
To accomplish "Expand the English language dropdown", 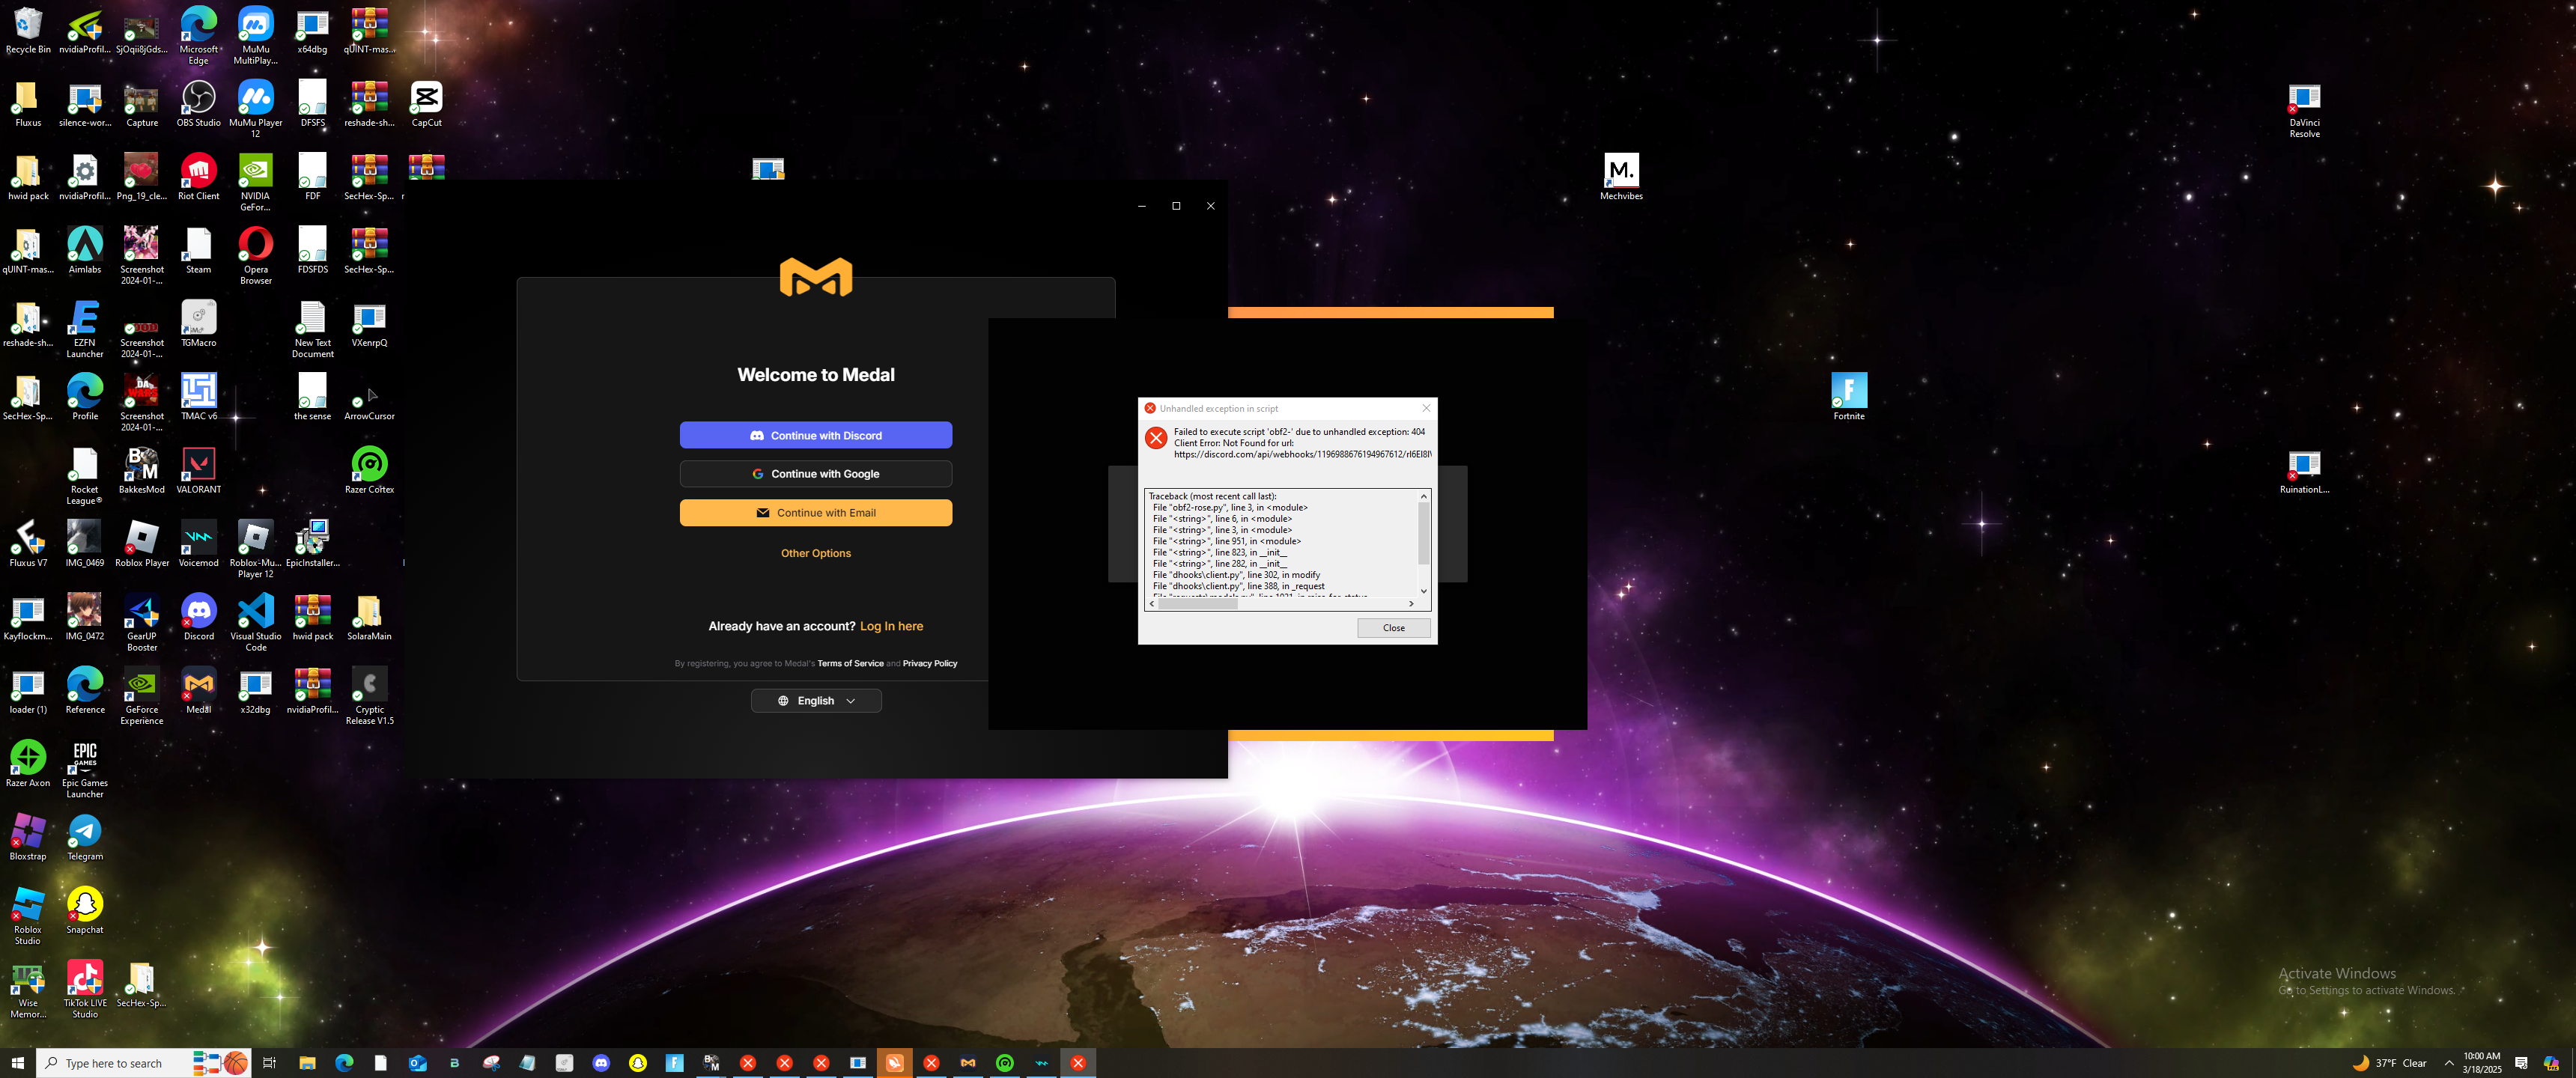I will point(816,701).
